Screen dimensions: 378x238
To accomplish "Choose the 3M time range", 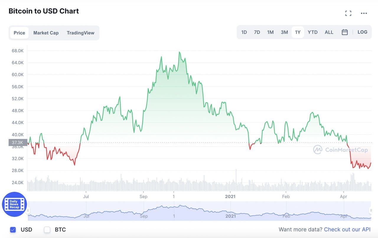I will 284,32.
